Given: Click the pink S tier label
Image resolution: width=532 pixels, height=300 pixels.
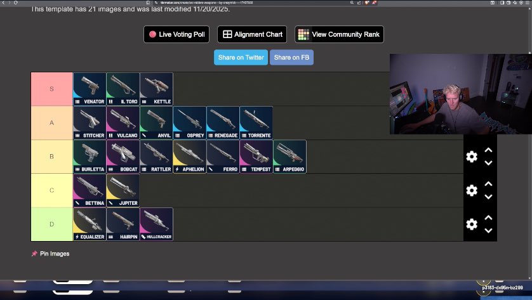Looking at the screenshot, I should tap(52, 89).
